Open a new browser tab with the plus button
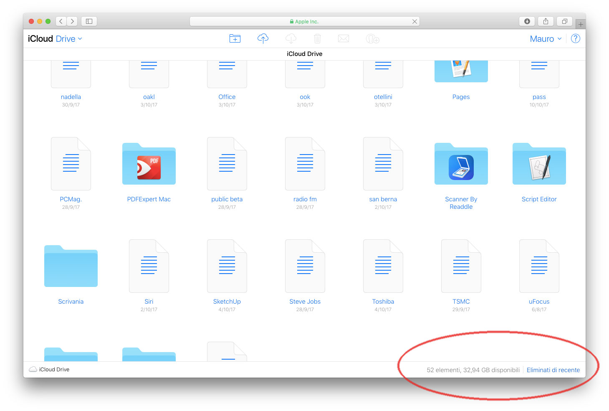This screenshot has width=609, height=411. (581, 24)
